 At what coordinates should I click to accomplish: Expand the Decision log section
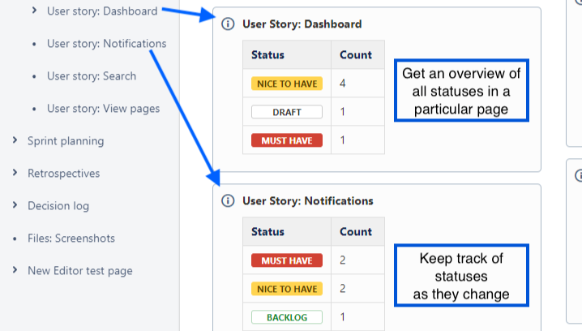pyautogui.click(x=15, y=205)
